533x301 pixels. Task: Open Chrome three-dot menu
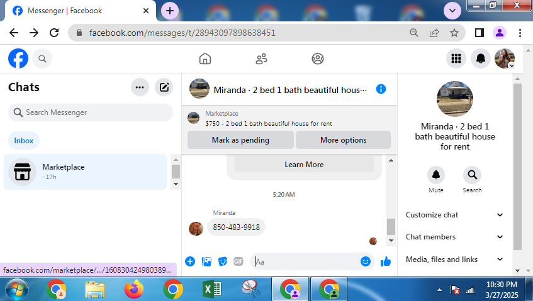coord(520,33)
